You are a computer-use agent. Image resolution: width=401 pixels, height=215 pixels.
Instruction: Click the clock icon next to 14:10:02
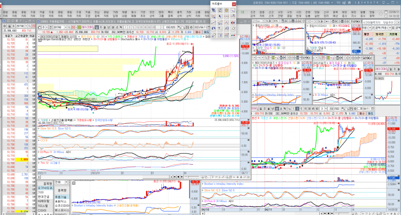tap(386, 16)
